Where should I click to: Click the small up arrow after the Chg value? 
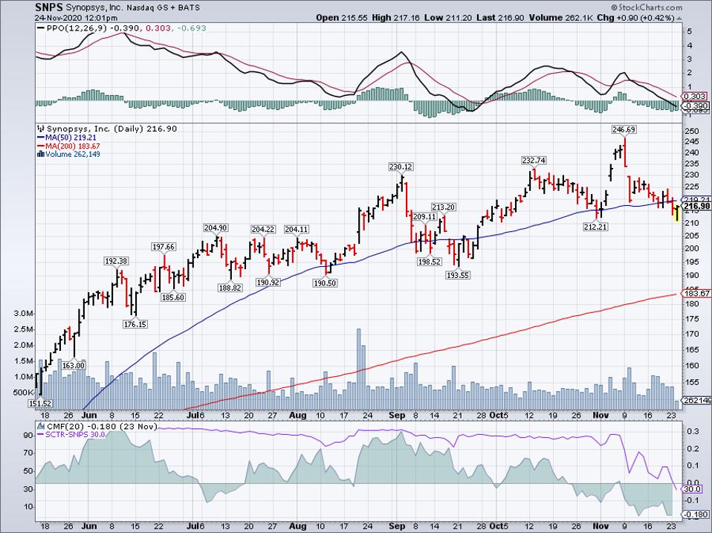click(679, 18)
